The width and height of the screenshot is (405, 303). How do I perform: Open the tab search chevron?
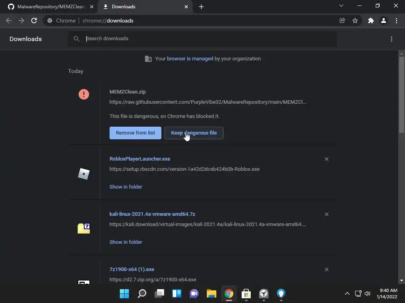point(341,6)
